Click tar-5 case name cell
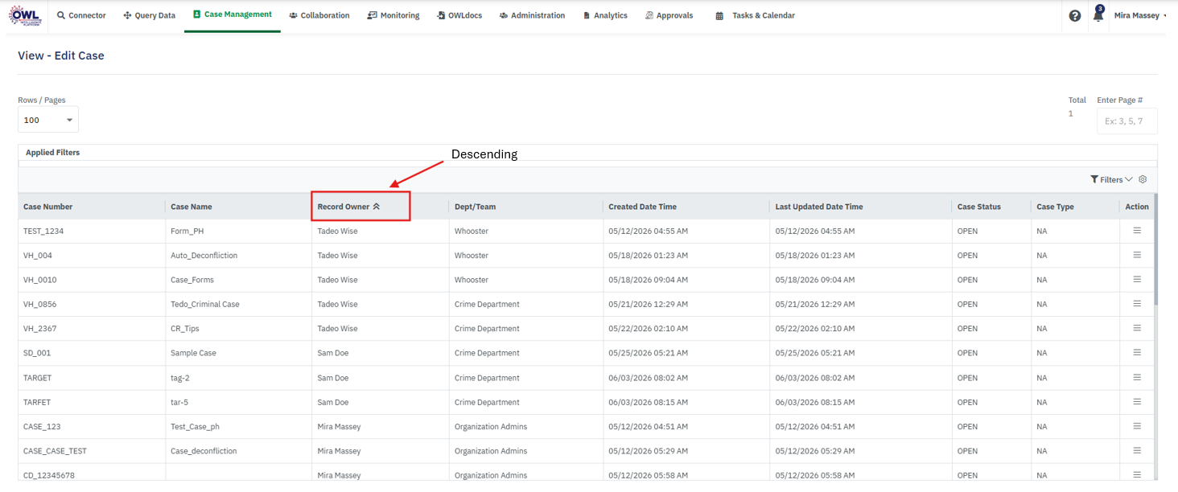The width and height of the screenshot is (1178, 492). tap(179, 402)
